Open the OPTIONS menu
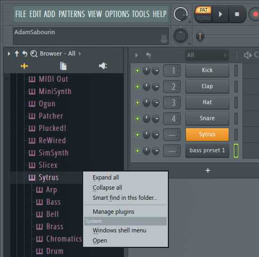The width and height of the screenshot is (259, 257). (x=117, y=14)
